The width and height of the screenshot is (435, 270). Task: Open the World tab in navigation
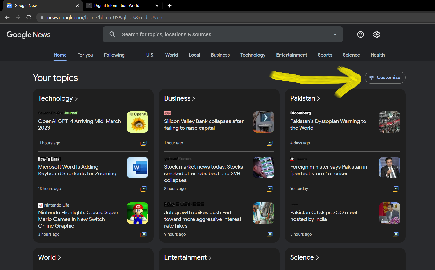[x=172, y=55]
